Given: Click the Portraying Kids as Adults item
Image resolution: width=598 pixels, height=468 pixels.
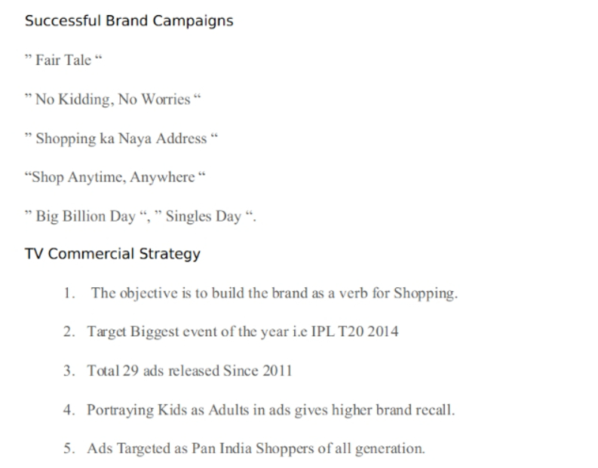Looking at the screenshot, I should 271,410.
